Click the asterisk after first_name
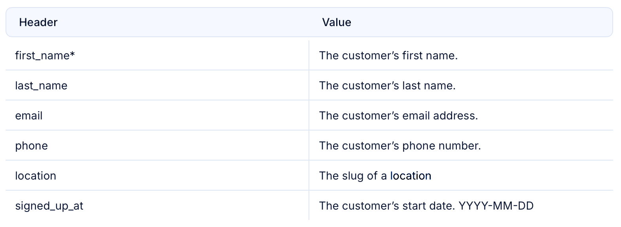Viewport: 621px width, 227px height. (72, 55)
